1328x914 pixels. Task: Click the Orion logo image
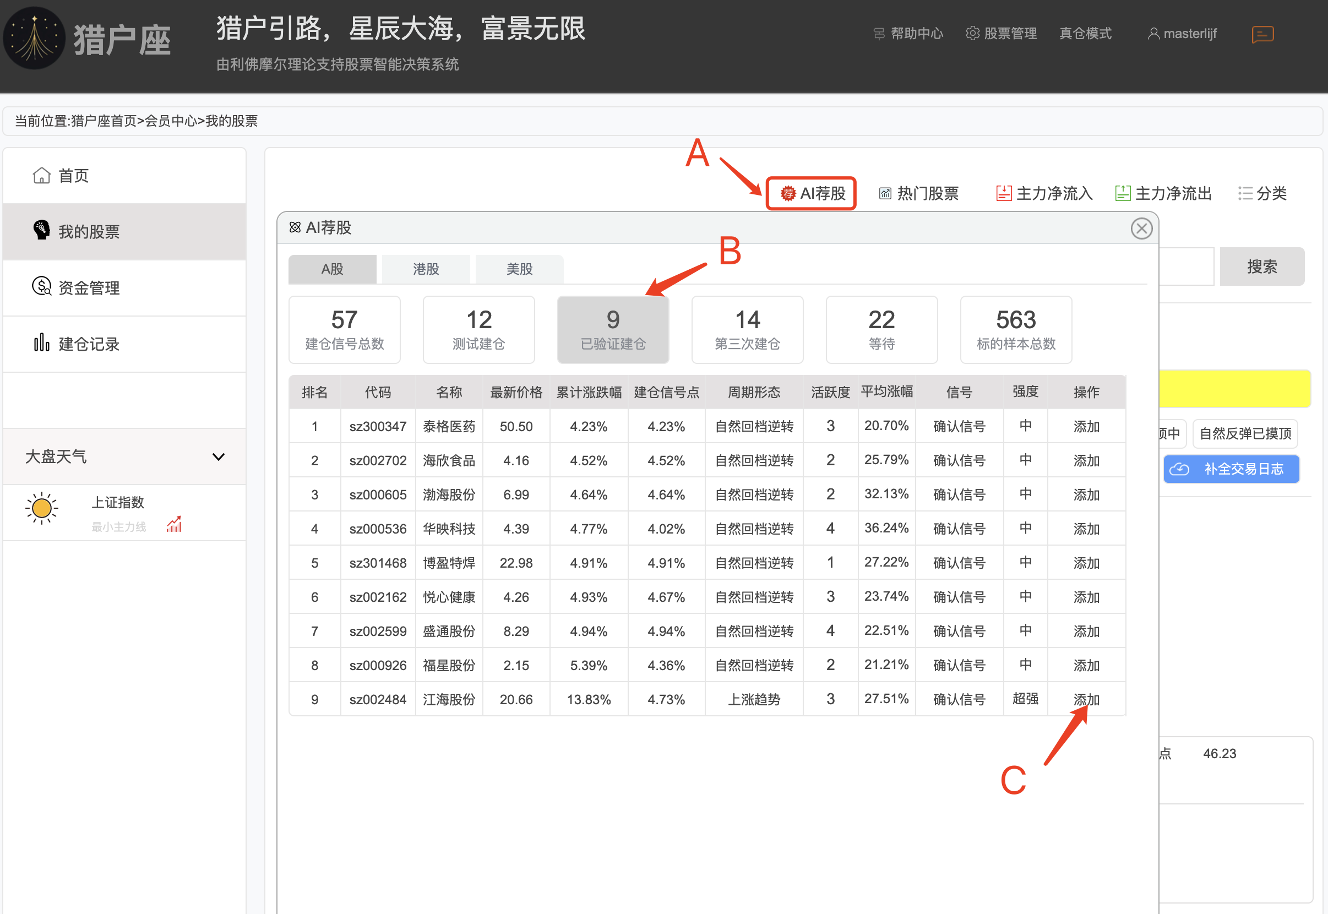[34, 39]
